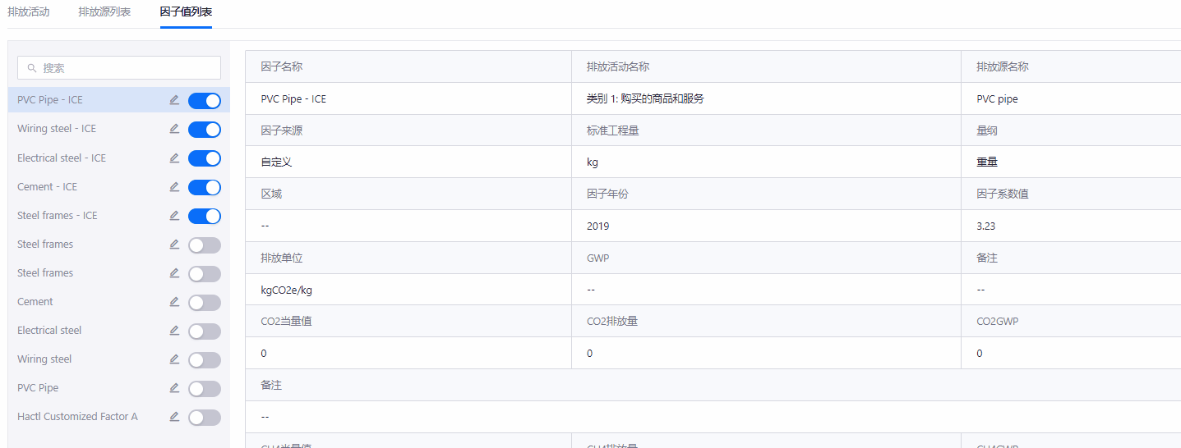This screenshot has width=1181, height=448.
Task: Enable the plain Wiring steel switch
Action: click(x=205, y=359)
